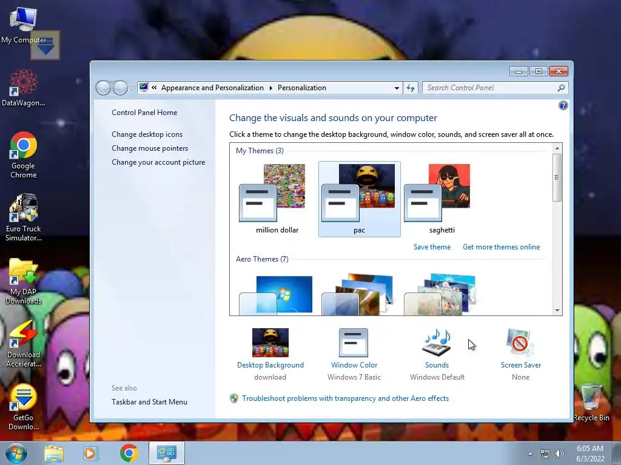This screenshot has height=465, width=621.
Task: Select the pac theme
Action: [359, 199]
